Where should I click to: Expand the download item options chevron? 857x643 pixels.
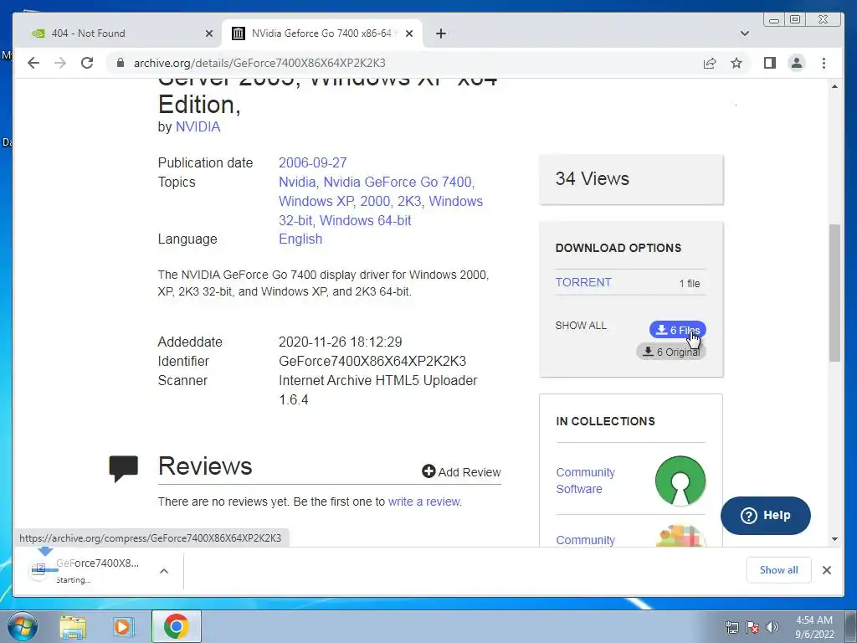coord(163,571)
